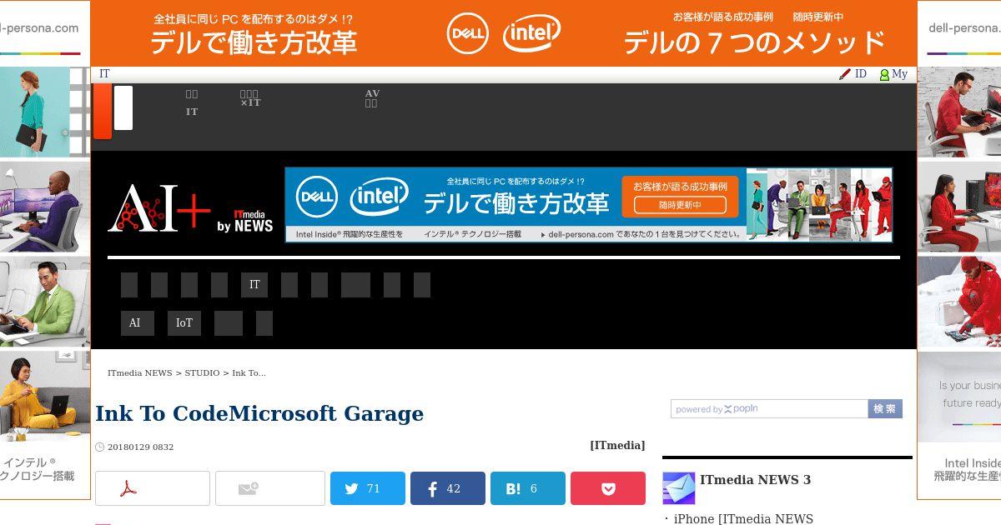1001x525 pixels.
Task: Click the Hatena B! bookmark button showing 6
Action: [528, 488]
